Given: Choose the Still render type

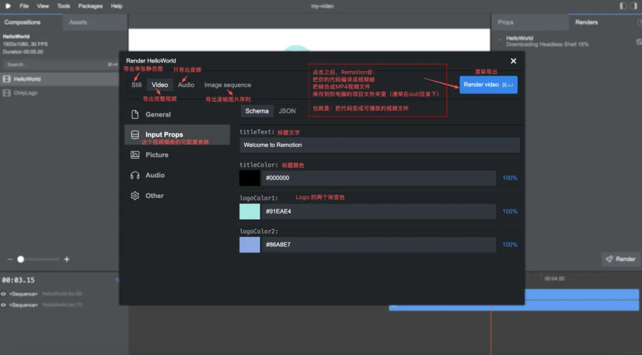Looking at the screenshot, I should [136, 85].
